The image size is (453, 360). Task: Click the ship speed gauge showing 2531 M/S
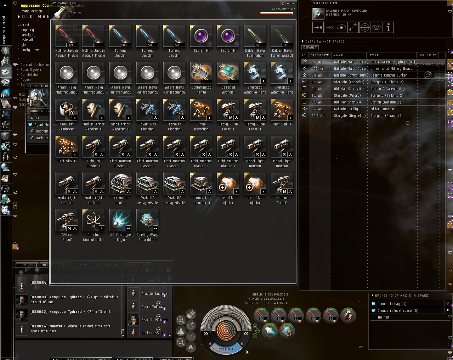[x=226, y=349]
